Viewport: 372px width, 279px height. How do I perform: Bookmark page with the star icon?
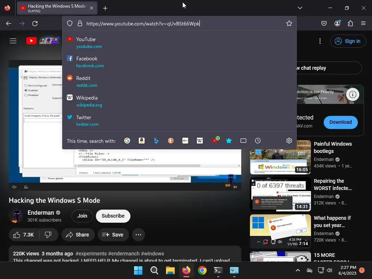coord(289,23)
